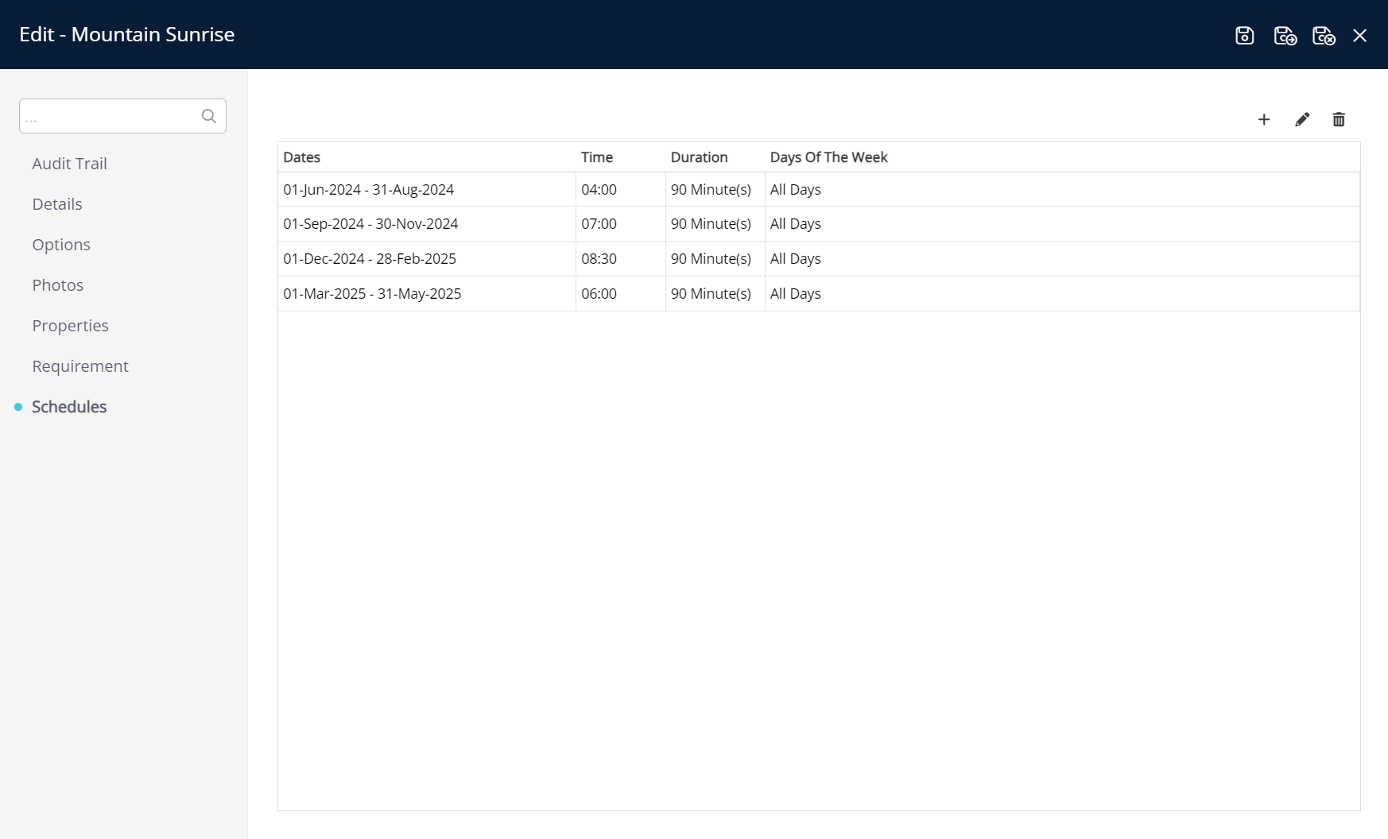Open the Properties section
This screenshot has height=839, width=1388.
[x=70, y=325]
